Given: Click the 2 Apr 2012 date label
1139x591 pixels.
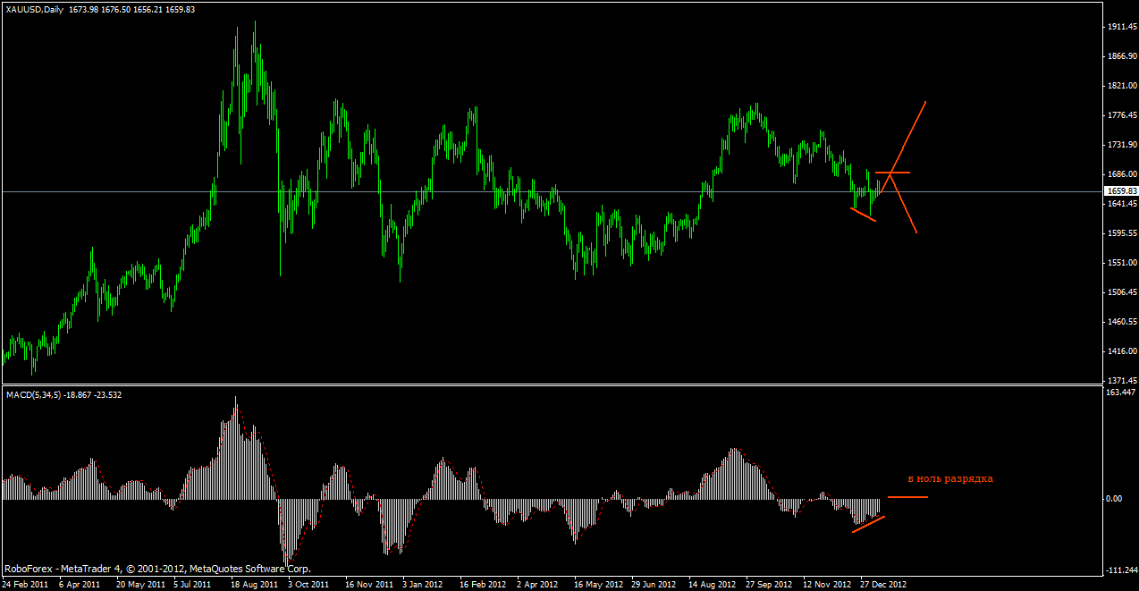Looking at the screenshot, I should (x=536, y=585).
